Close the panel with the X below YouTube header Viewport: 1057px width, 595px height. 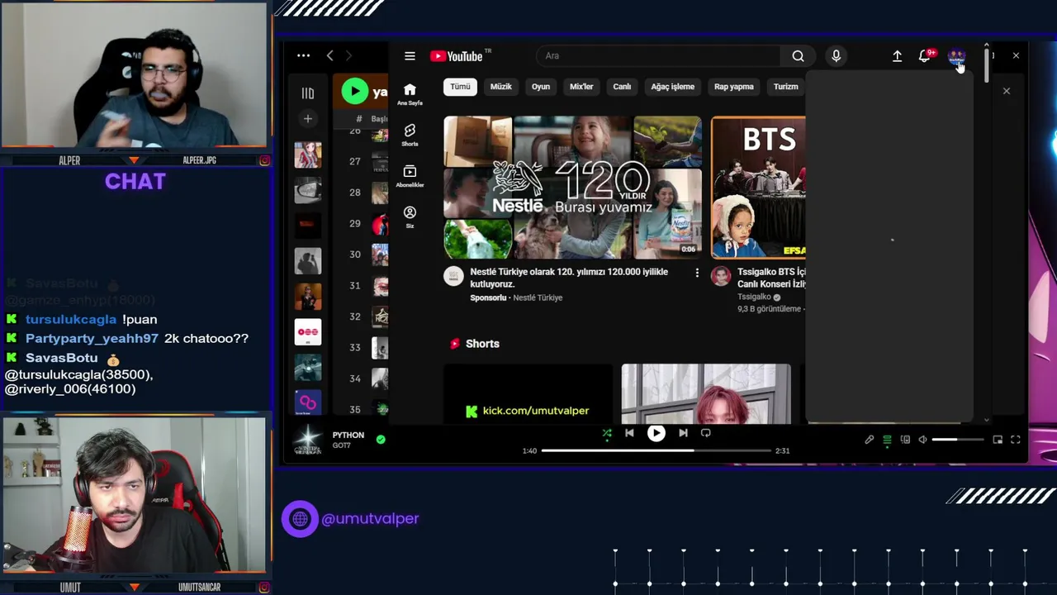1007,91
